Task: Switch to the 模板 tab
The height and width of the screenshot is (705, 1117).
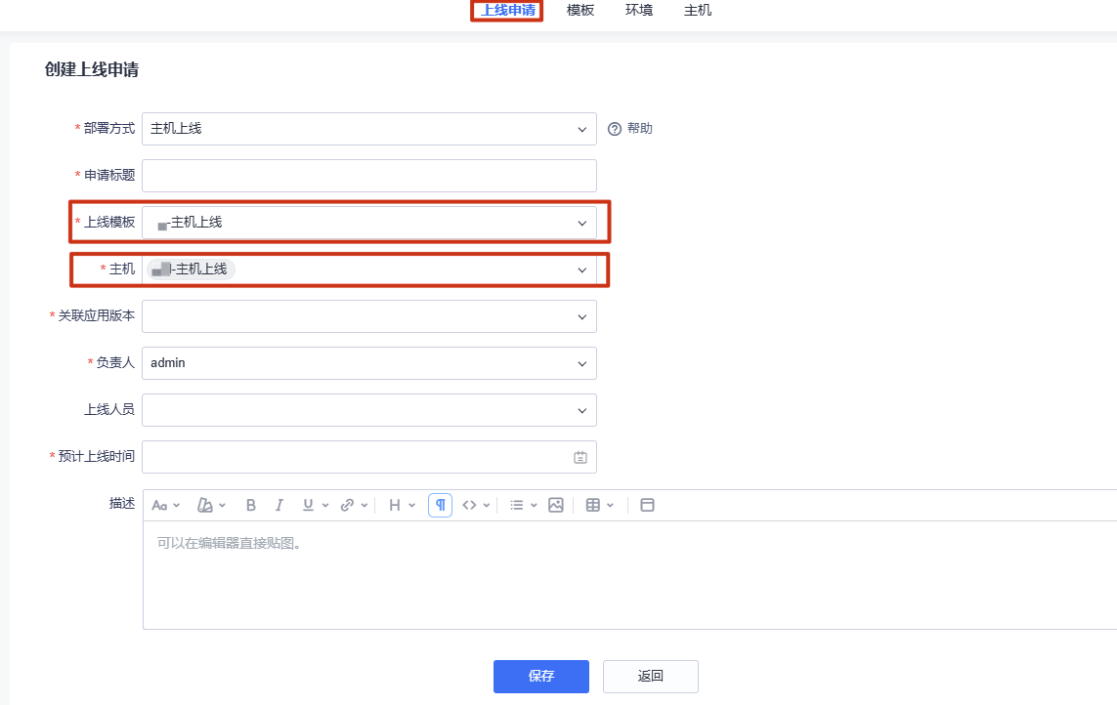Action: pyautogui.click(x=580, y=11)
